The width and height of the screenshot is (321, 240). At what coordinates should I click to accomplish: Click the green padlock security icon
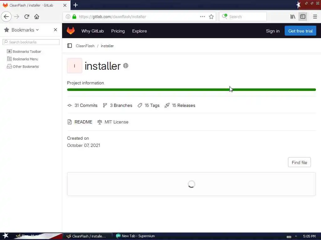(x=74, y=17)
